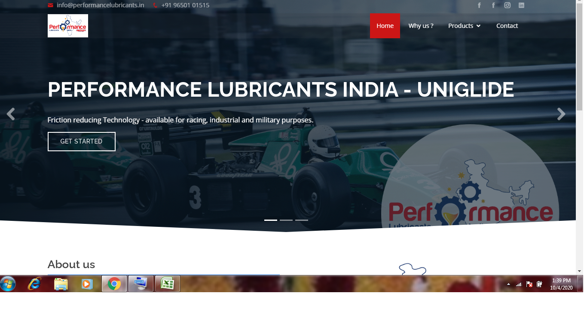
Task: Open the network signal icon in the system tray
Action: pyautogui.click(x=519, y=284)
